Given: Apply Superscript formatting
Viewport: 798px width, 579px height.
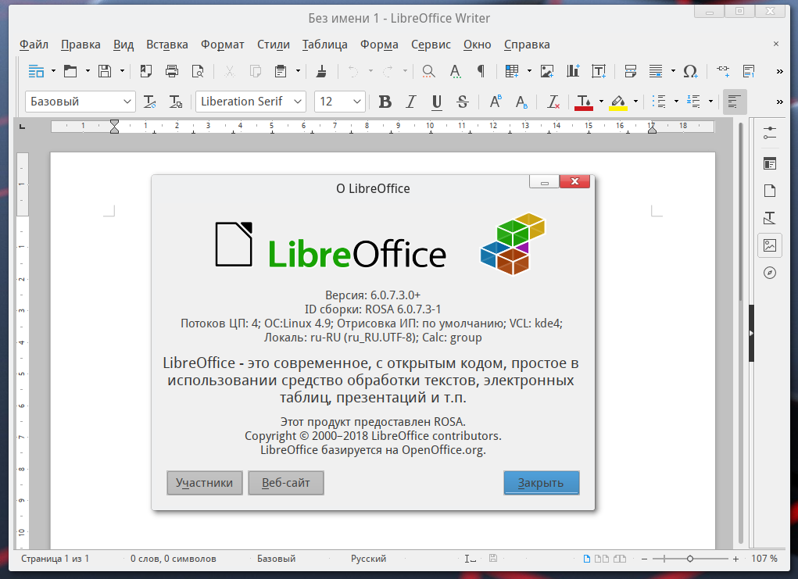Looking at the screenshot, I should point(496,102).
